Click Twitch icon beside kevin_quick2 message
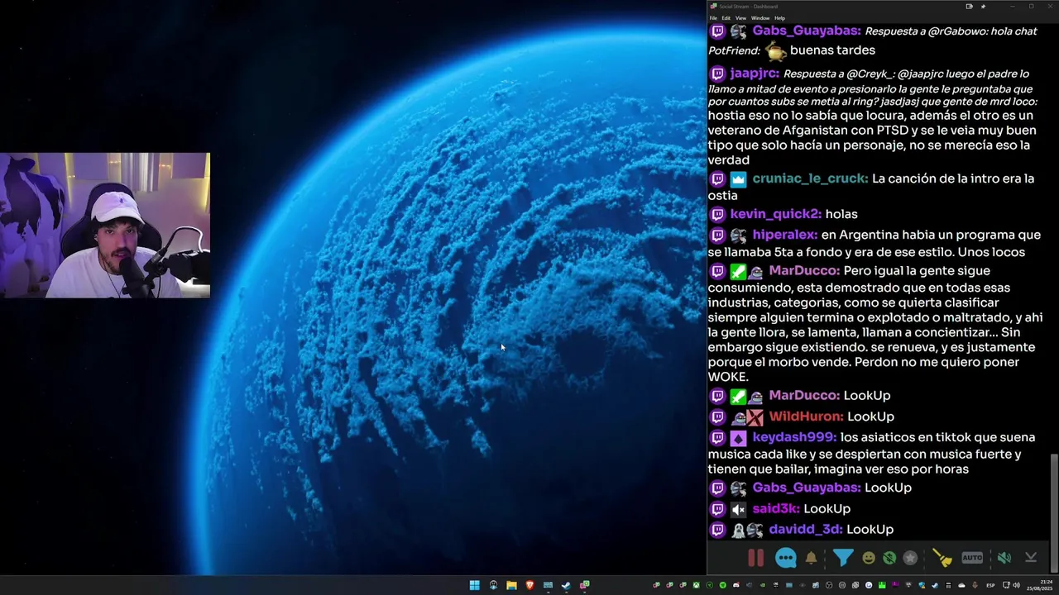 point(717,215)
